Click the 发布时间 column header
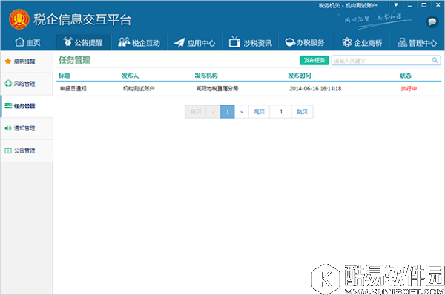This screenshot has width=445, height=295. tap(300, 76)
